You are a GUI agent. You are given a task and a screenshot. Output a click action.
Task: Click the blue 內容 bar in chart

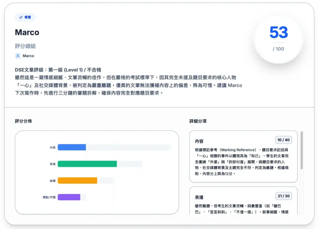(72, 147)
